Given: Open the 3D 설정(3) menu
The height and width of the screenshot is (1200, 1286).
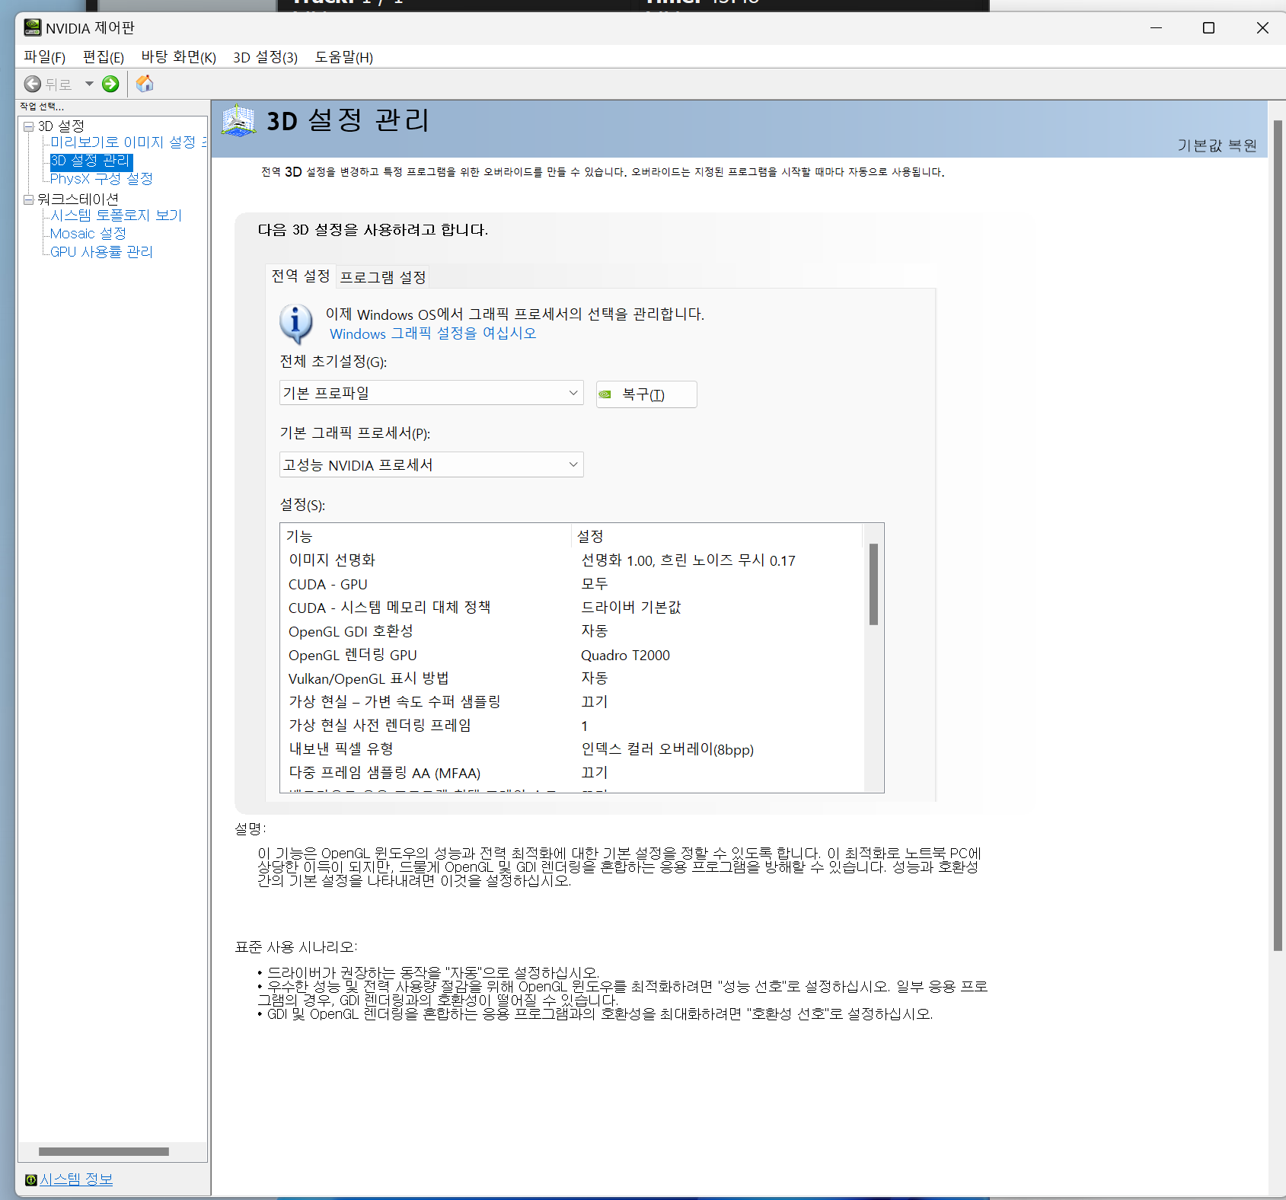Looking at the screenshot, I should (x=265, y=57).
